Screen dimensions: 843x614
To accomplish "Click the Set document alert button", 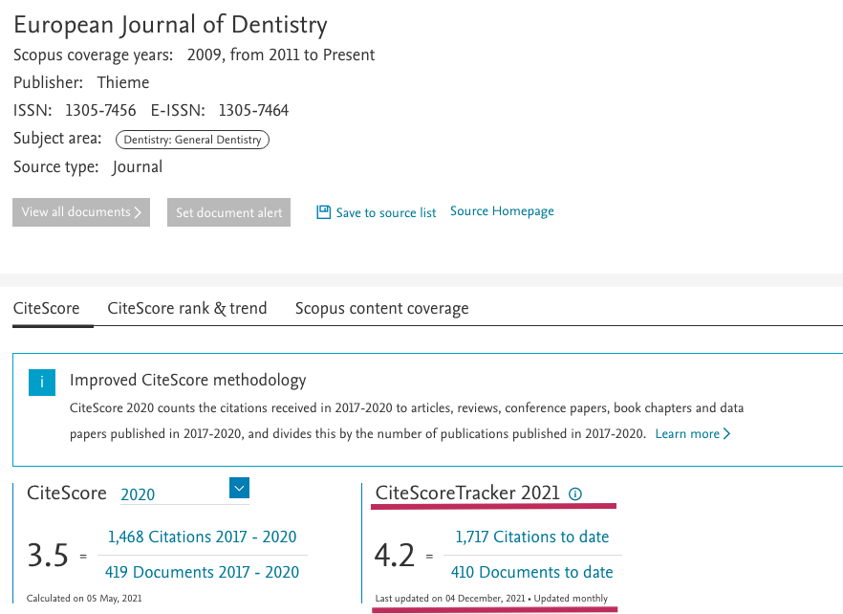I will [228, 212].
